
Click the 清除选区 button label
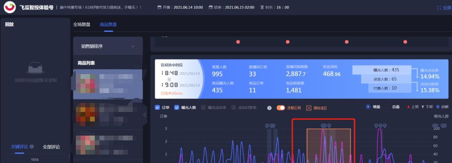click(x=320, y=108)
